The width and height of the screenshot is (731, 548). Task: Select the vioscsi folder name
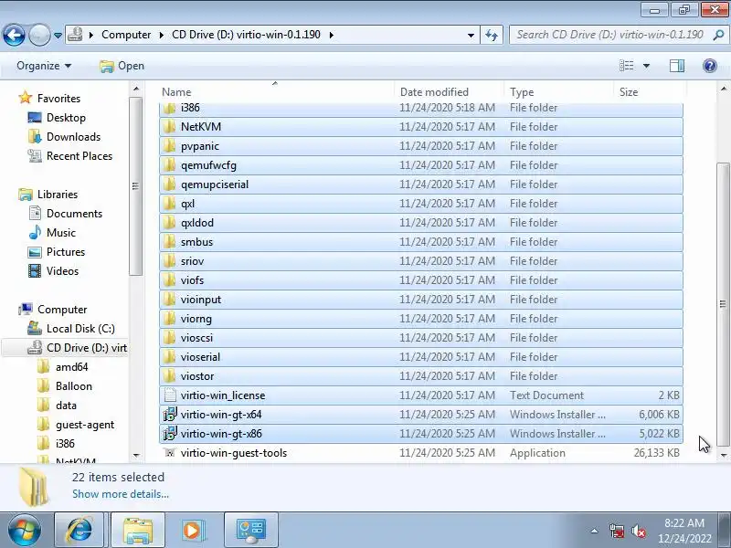(196, 337)
